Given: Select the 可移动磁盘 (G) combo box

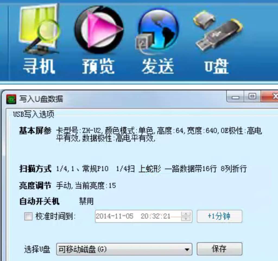Looking at the screenshot, I should coord(124,249).
